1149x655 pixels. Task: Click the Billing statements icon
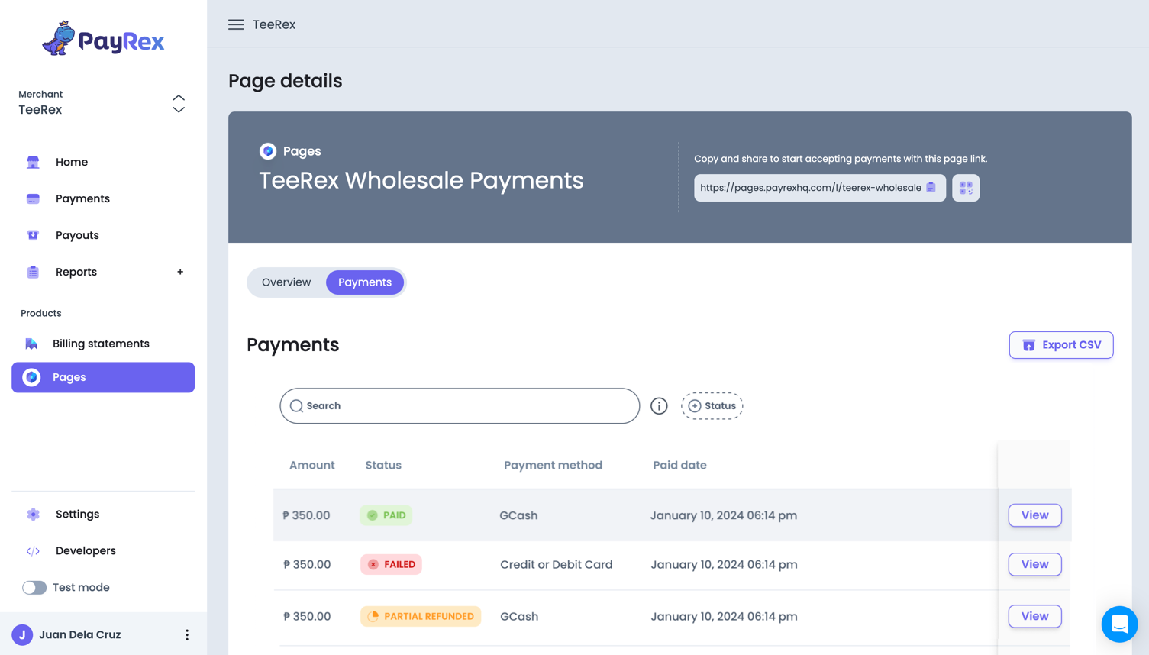[x=33, y=344]
